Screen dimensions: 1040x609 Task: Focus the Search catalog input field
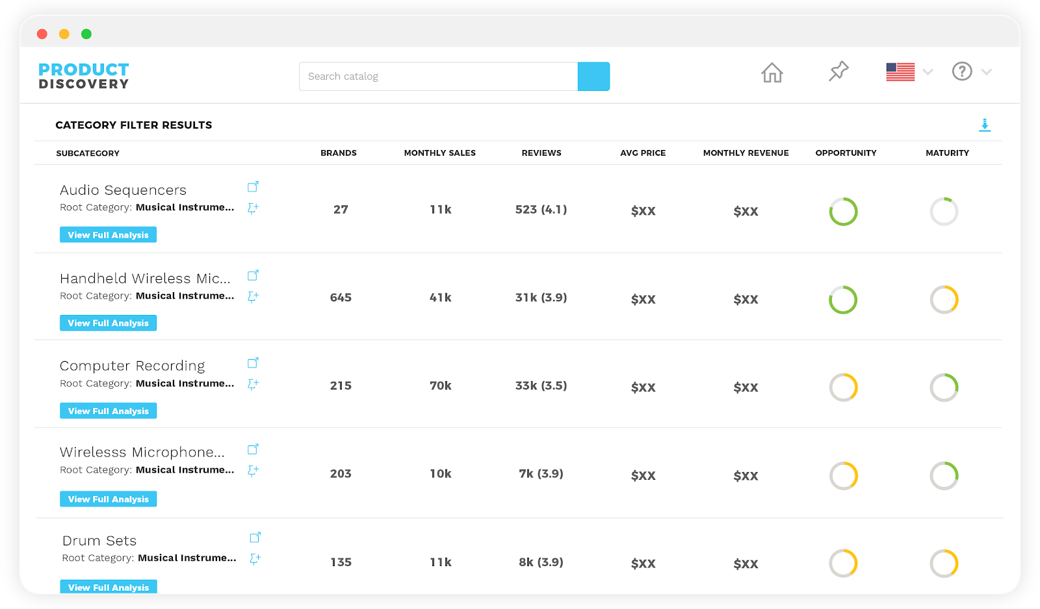click(439, 77)
